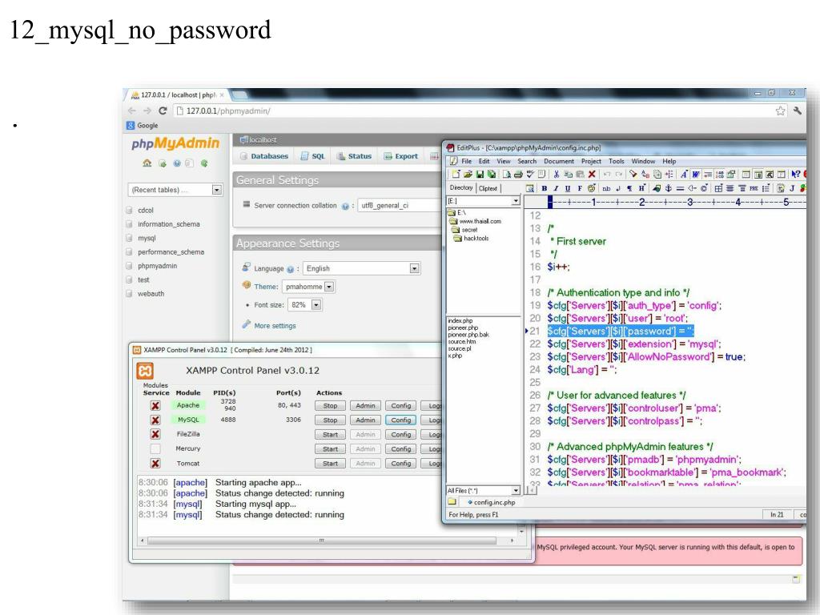Viewport: 820px width, 615px height.
Task: Toggle the Word wrap W icon in EditPlus
Action: point(696,174)
